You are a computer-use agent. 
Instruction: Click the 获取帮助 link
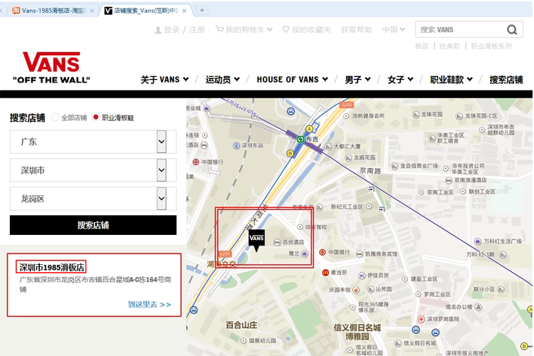[356, 30]
